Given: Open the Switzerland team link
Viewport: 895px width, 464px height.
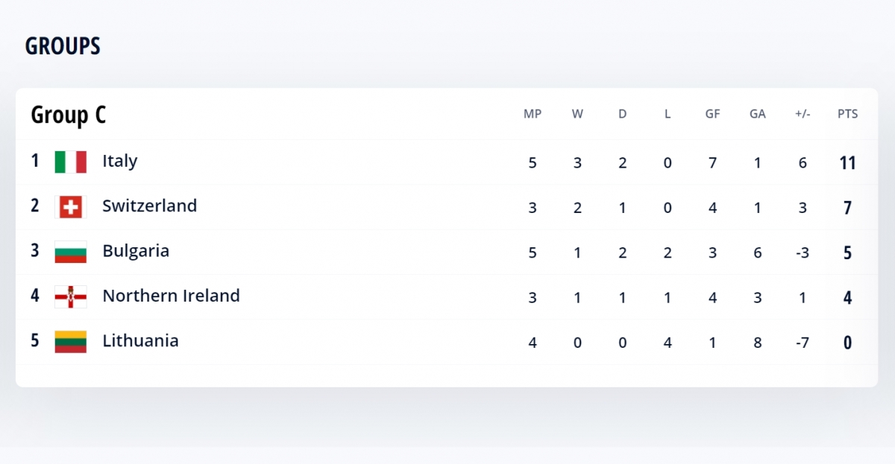Looking at the screenshot, I should click(x=149, y=206).
